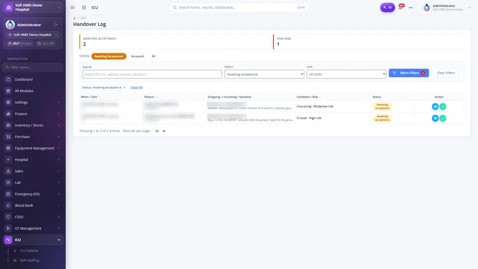The height and width of the screenshot is (269, 478).
Task: Click the 2027 fiscal year badge
Action: (20, 44)
